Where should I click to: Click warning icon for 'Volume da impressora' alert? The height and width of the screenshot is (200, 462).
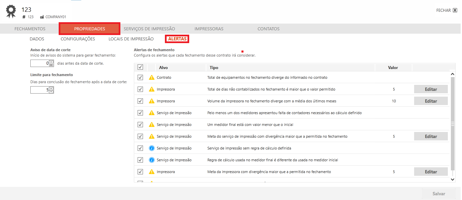pos(151,101)
